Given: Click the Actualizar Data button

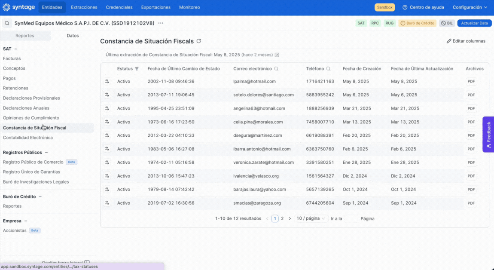Looking at the screenshot, I should click(474, 23).
